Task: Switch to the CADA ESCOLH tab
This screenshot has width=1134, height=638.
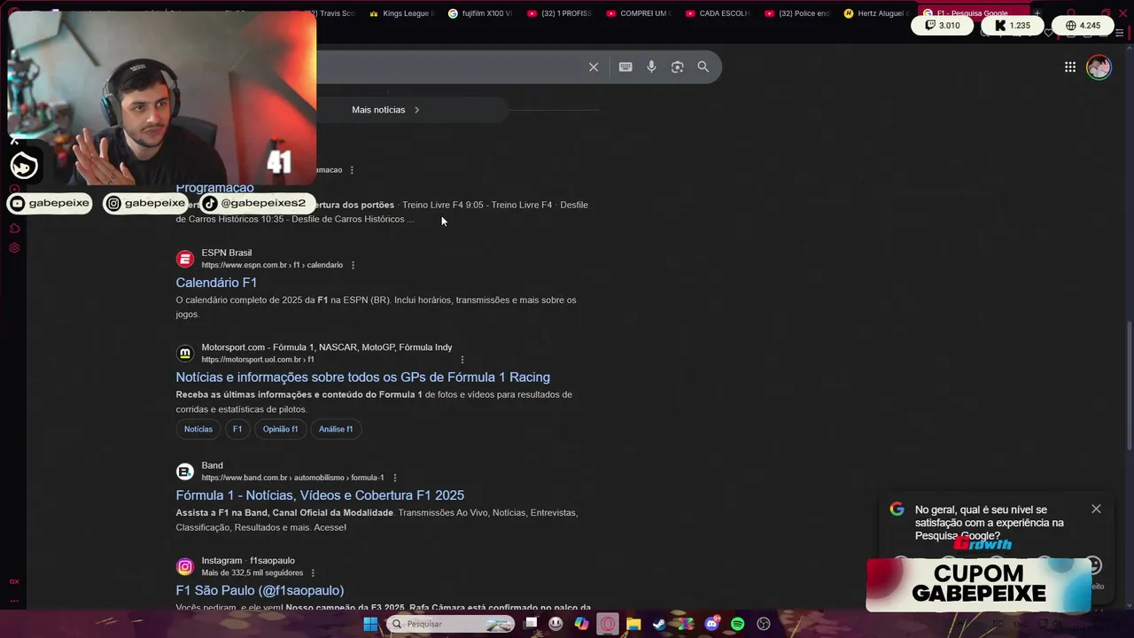Action: point(717,13)
